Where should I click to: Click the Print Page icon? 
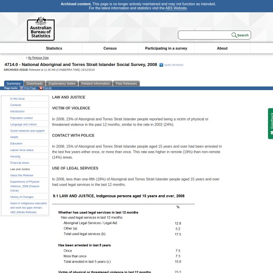21,88
